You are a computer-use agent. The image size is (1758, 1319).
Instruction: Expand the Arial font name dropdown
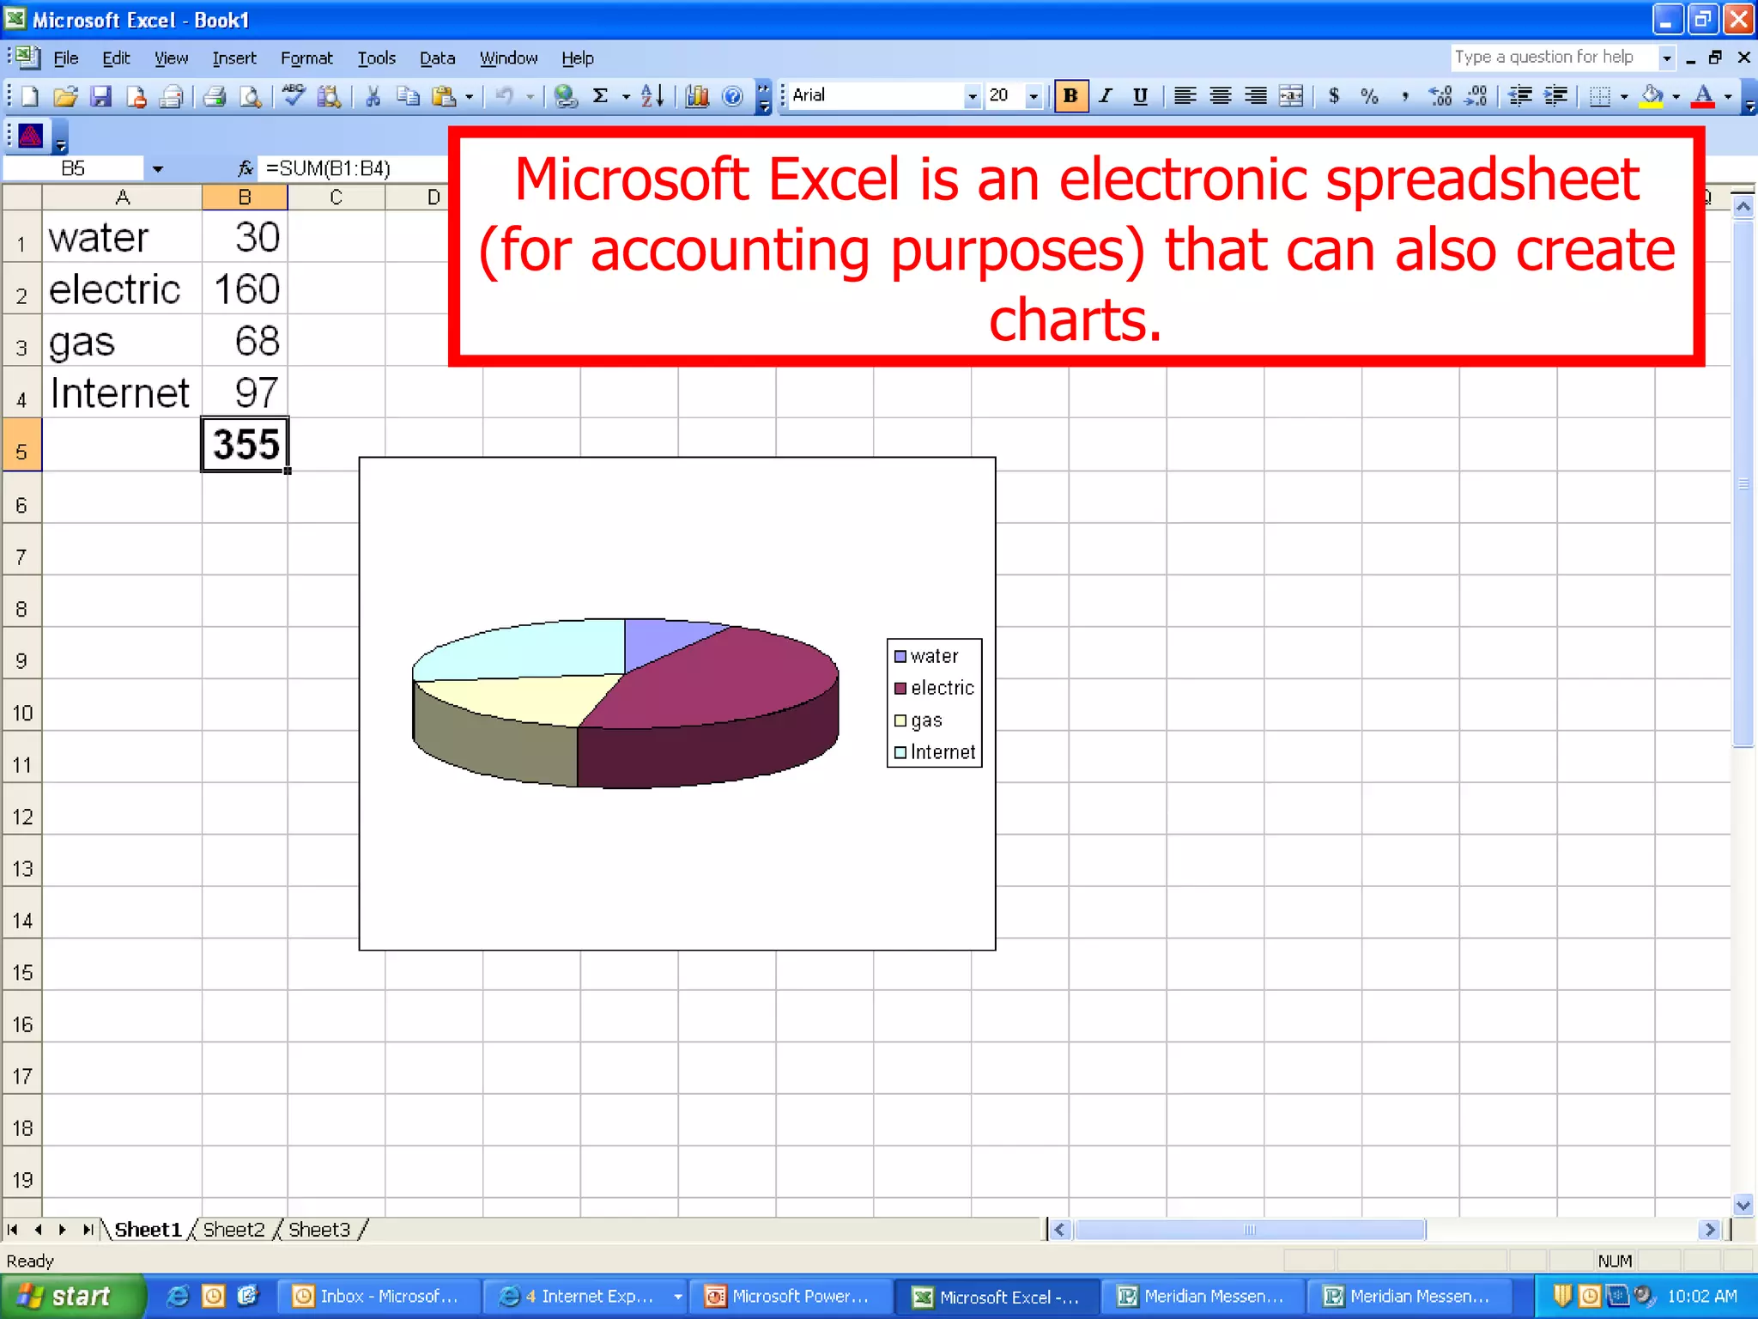(972, 96)
